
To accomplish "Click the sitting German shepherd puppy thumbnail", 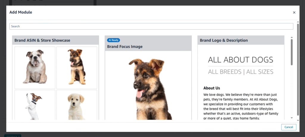I will [x=77, y=67].
